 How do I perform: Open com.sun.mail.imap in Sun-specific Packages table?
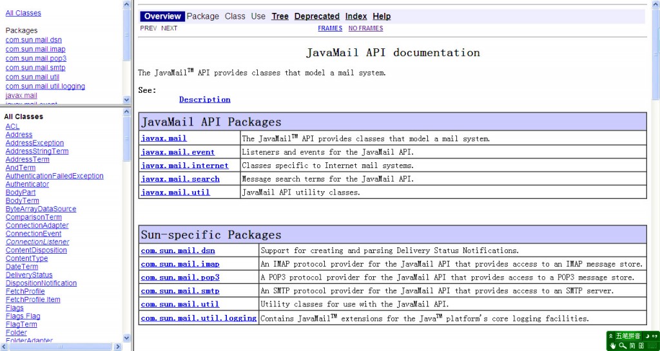[180, 264]
